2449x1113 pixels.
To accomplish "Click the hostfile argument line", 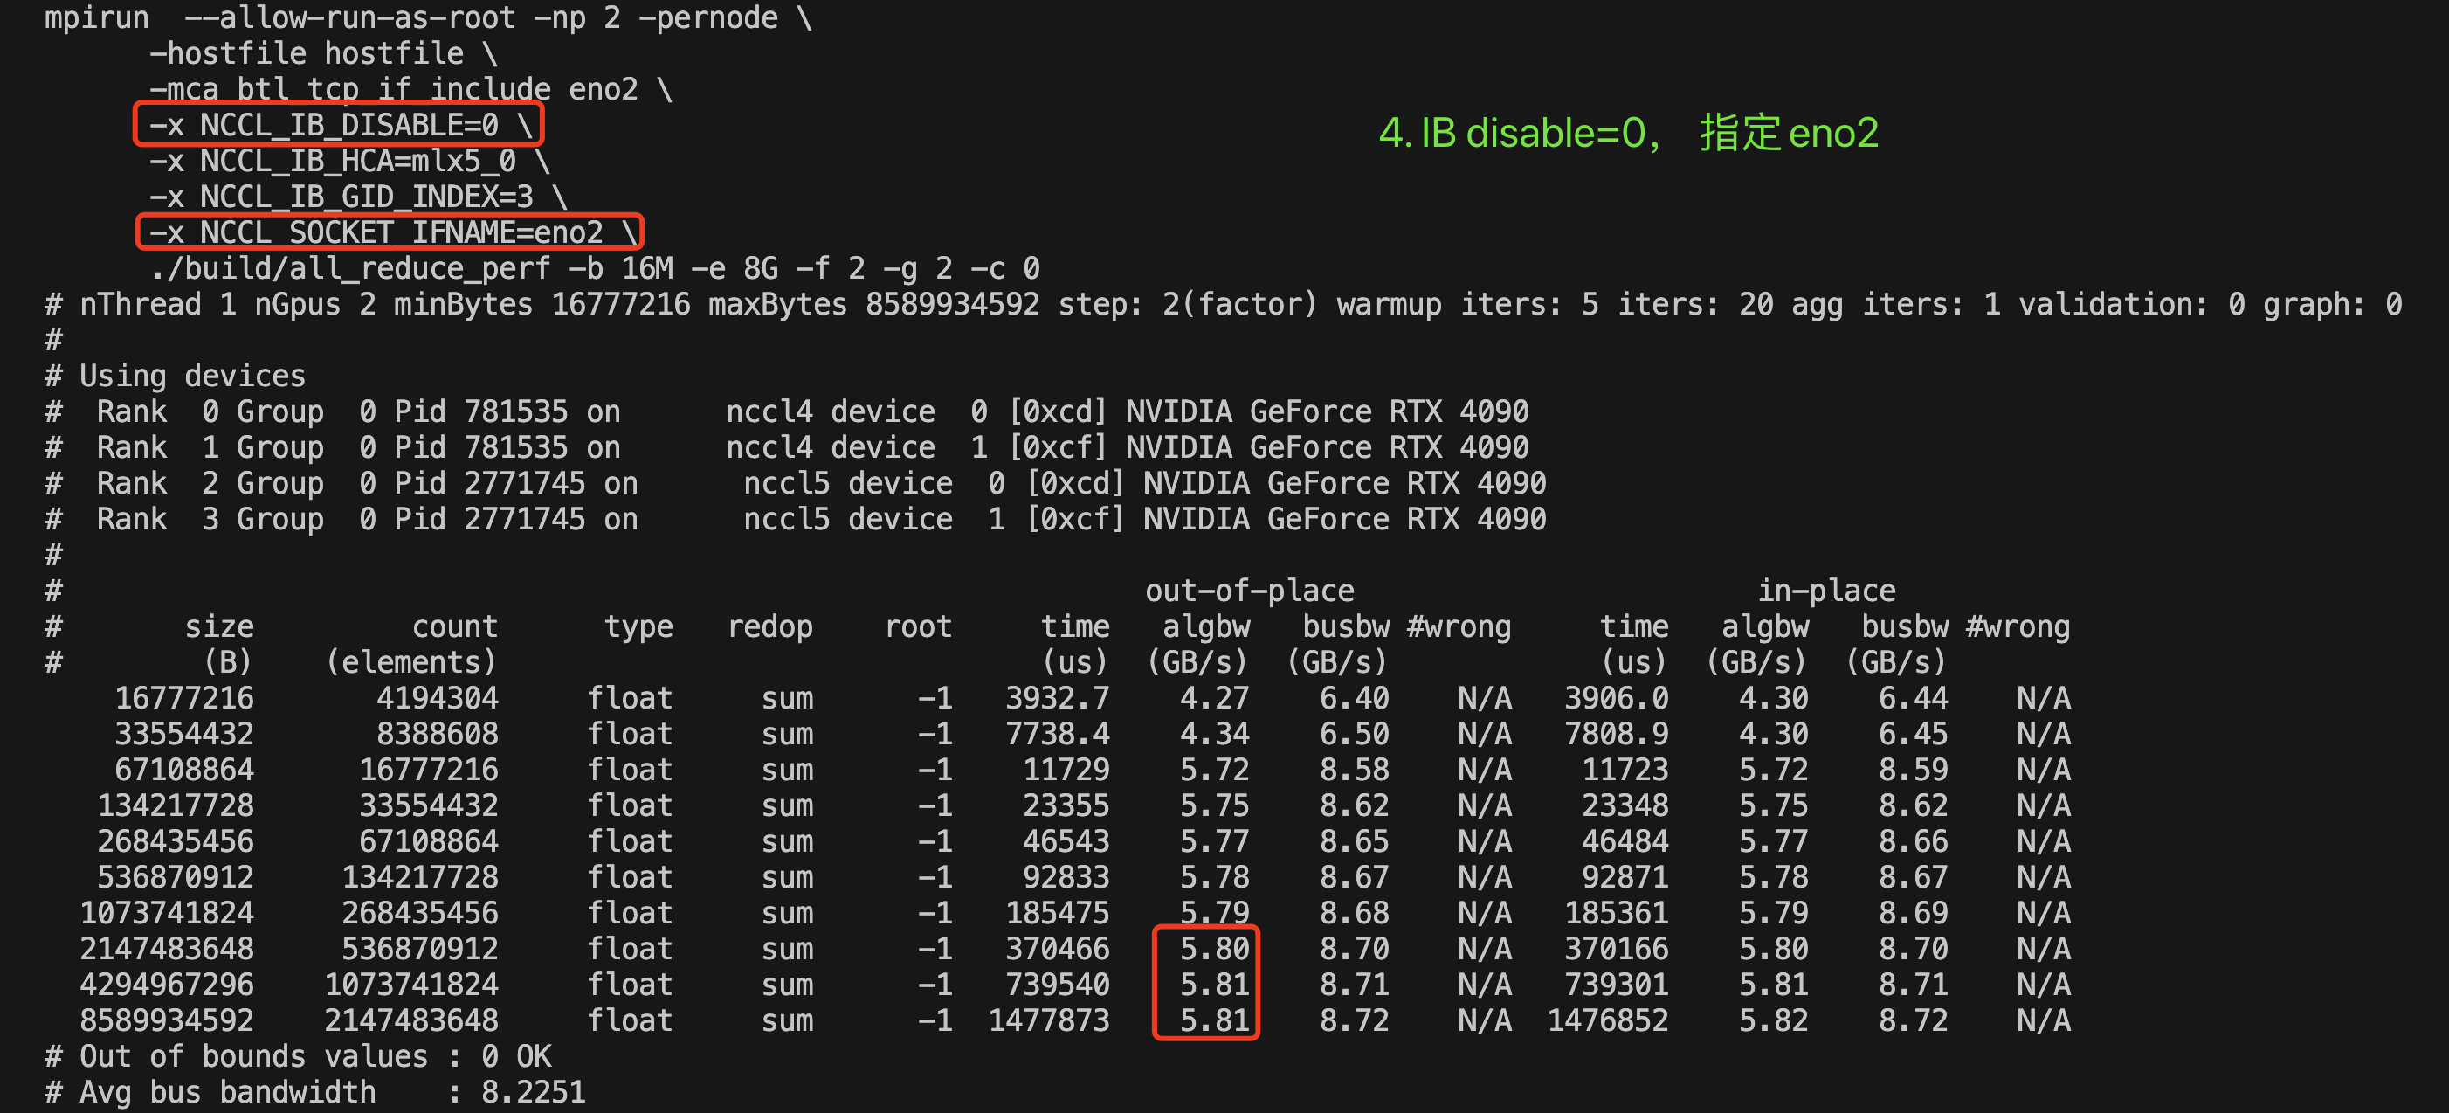I will coord(323,54).
